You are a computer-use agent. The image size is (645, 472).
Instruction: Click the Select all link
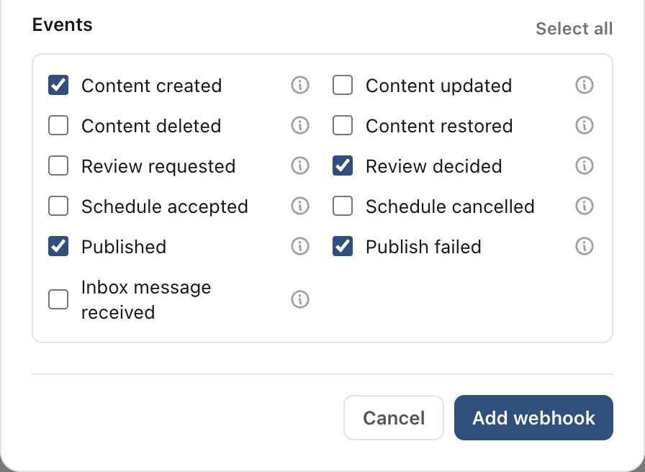coord(574,29)
